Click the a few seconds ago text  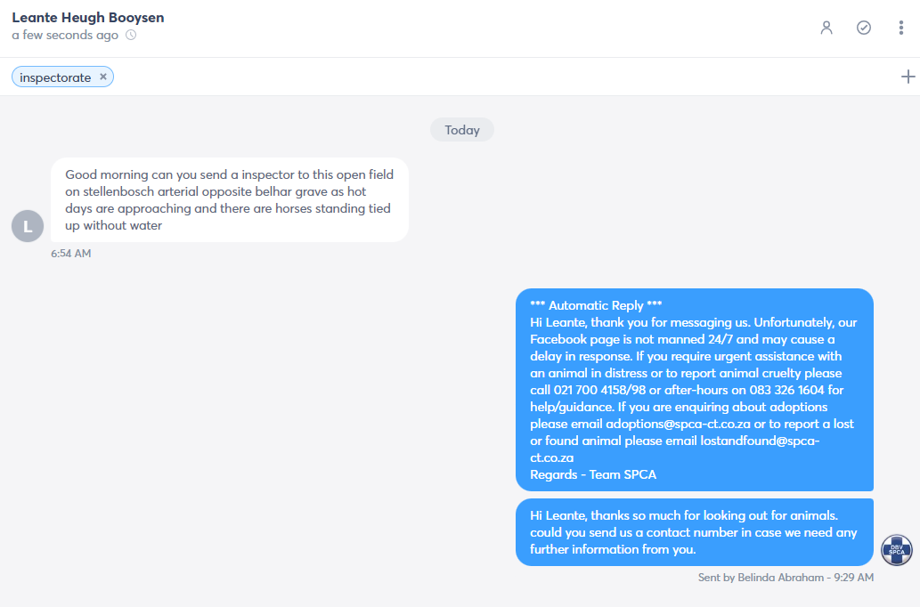click(x=65, y=36)
